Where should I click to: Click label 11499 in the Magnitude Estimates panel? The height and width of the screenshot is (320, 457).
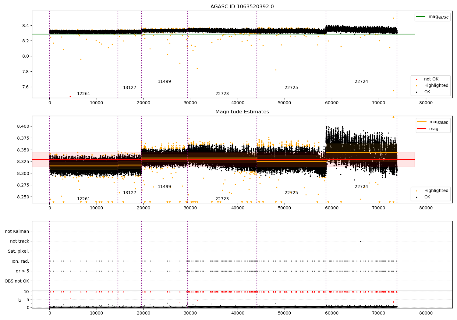point(164,187)
